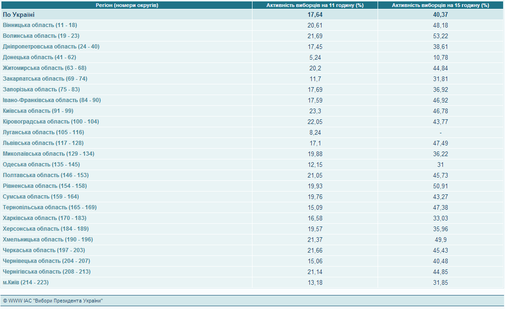The height and width of the screenshot is (309, 505).
Task: Click the Регіон (номери округів) column header
Action: (127, 5)
